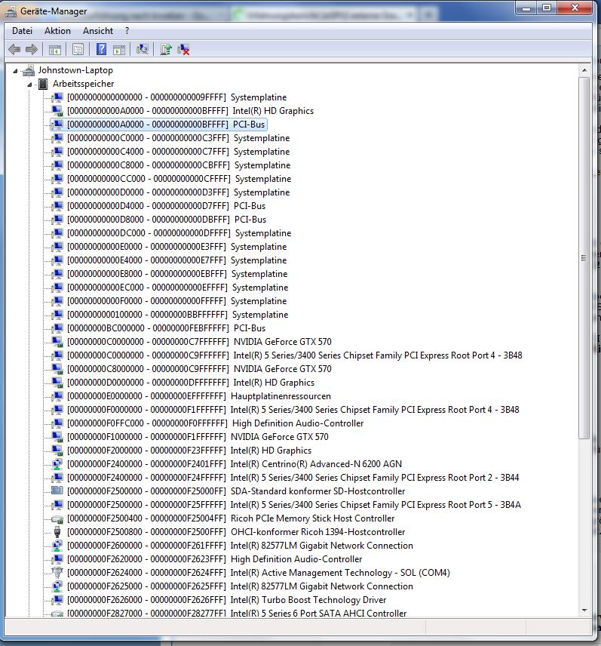Select Systemplatine at 00000000000C0000
Viewport: 601px width, 646px height.
pyautogui.click(x=178, y=138)
